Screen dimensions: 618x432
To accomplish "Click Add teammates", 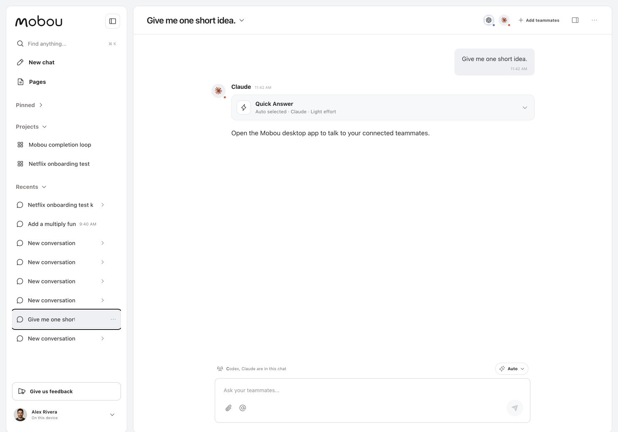I will click(x=539, y=20).
